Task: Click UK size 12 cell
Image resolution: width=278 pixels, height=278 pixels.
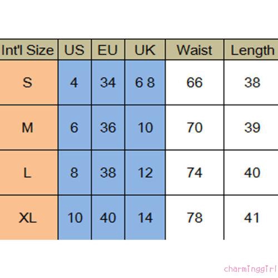Action: (145, 172)
